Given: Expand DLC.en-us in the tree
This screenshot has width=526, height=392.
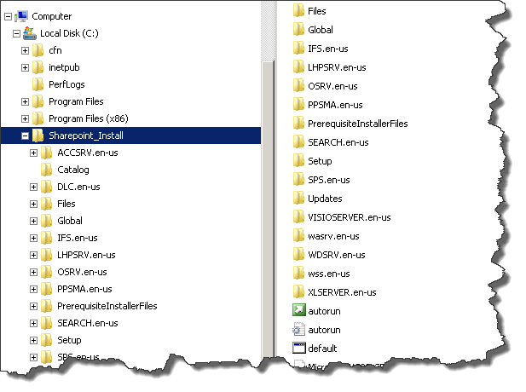Looking at the screenshot, I should coord(33,187).
